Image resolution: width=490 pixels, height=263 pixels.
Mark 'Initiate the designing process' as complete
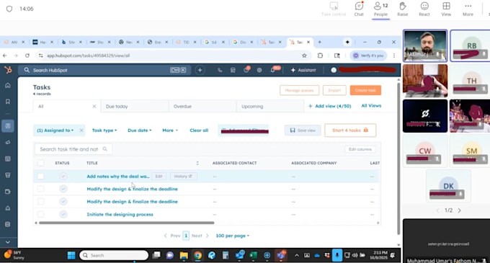[x=63, y=214]
